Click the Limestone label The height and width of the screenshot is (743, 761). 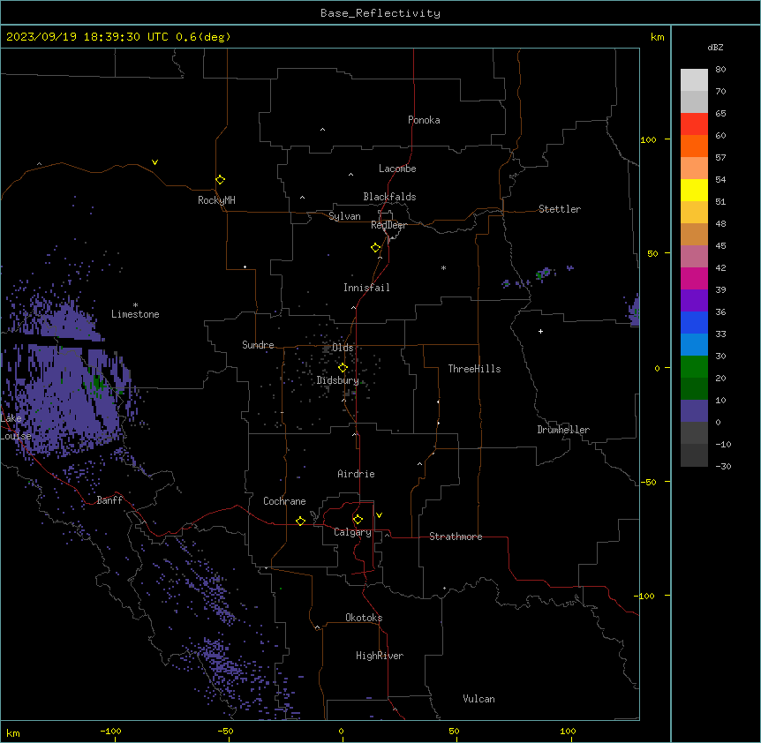pyautogui.click(x=135, y=314)
